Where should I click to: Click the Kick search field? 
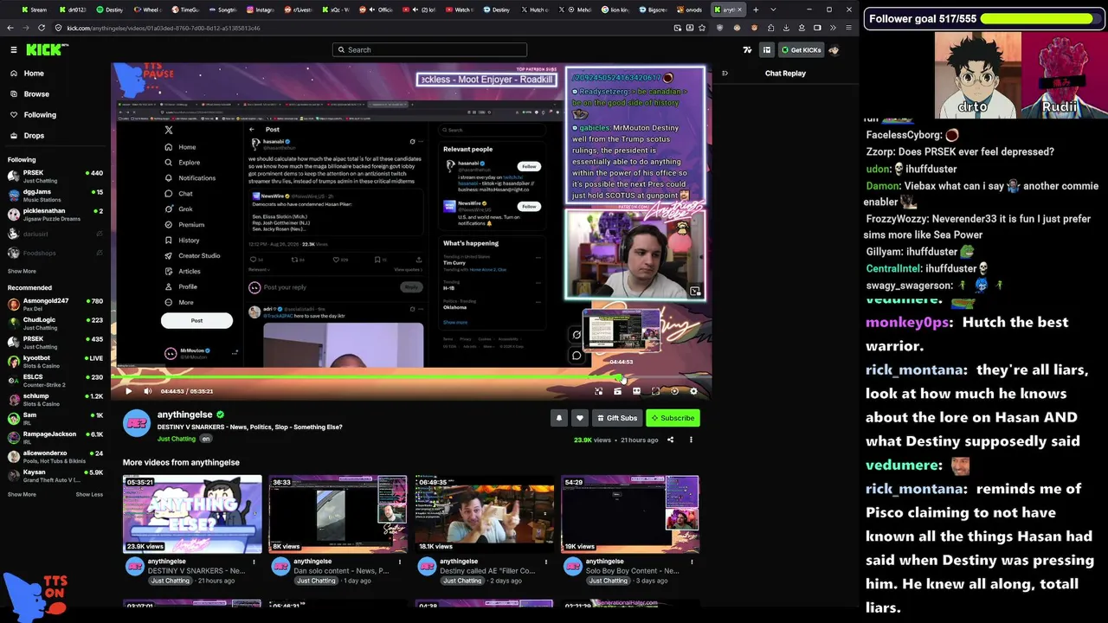click(x=429, y=50)
